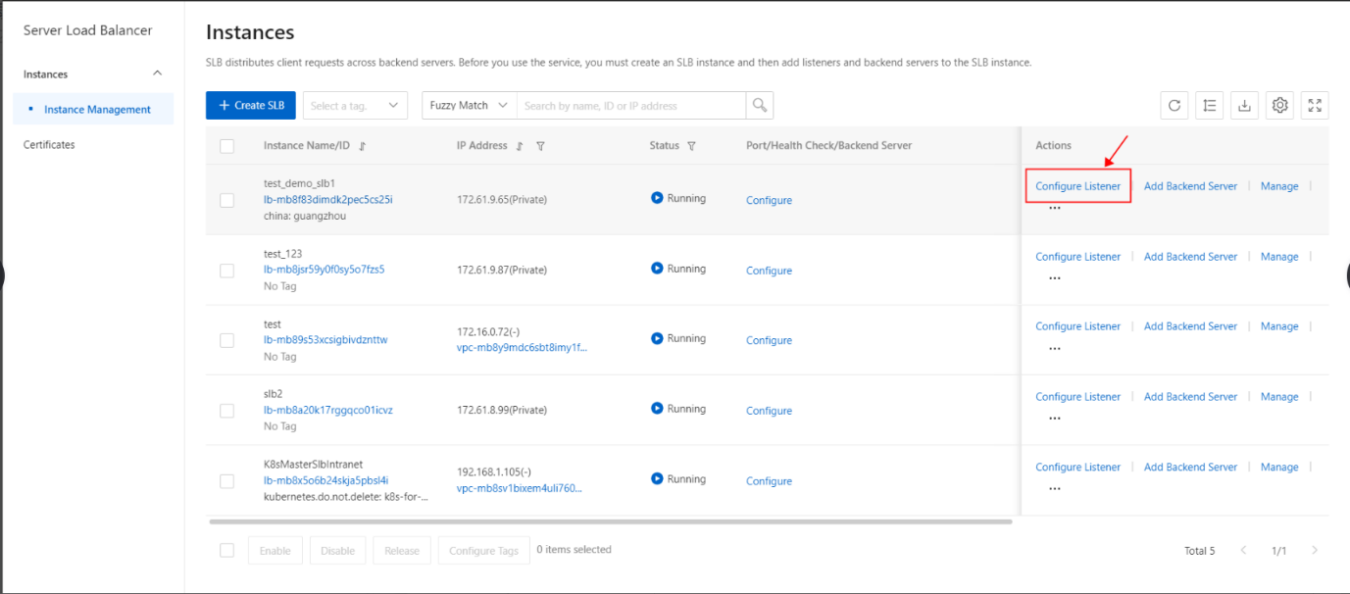This screenshot has height=594, width=1350.
Task: Sort by IP Address arrows icon
Action: pyautogui.click(x=520, y=146)
